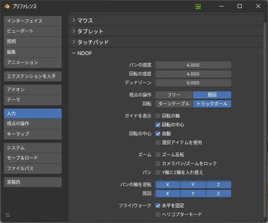Image resolution: width=268 pixels, height=223 pixels.
Task: Check Y軸とZ軸を入れ替え
Action: click(158, 173)
